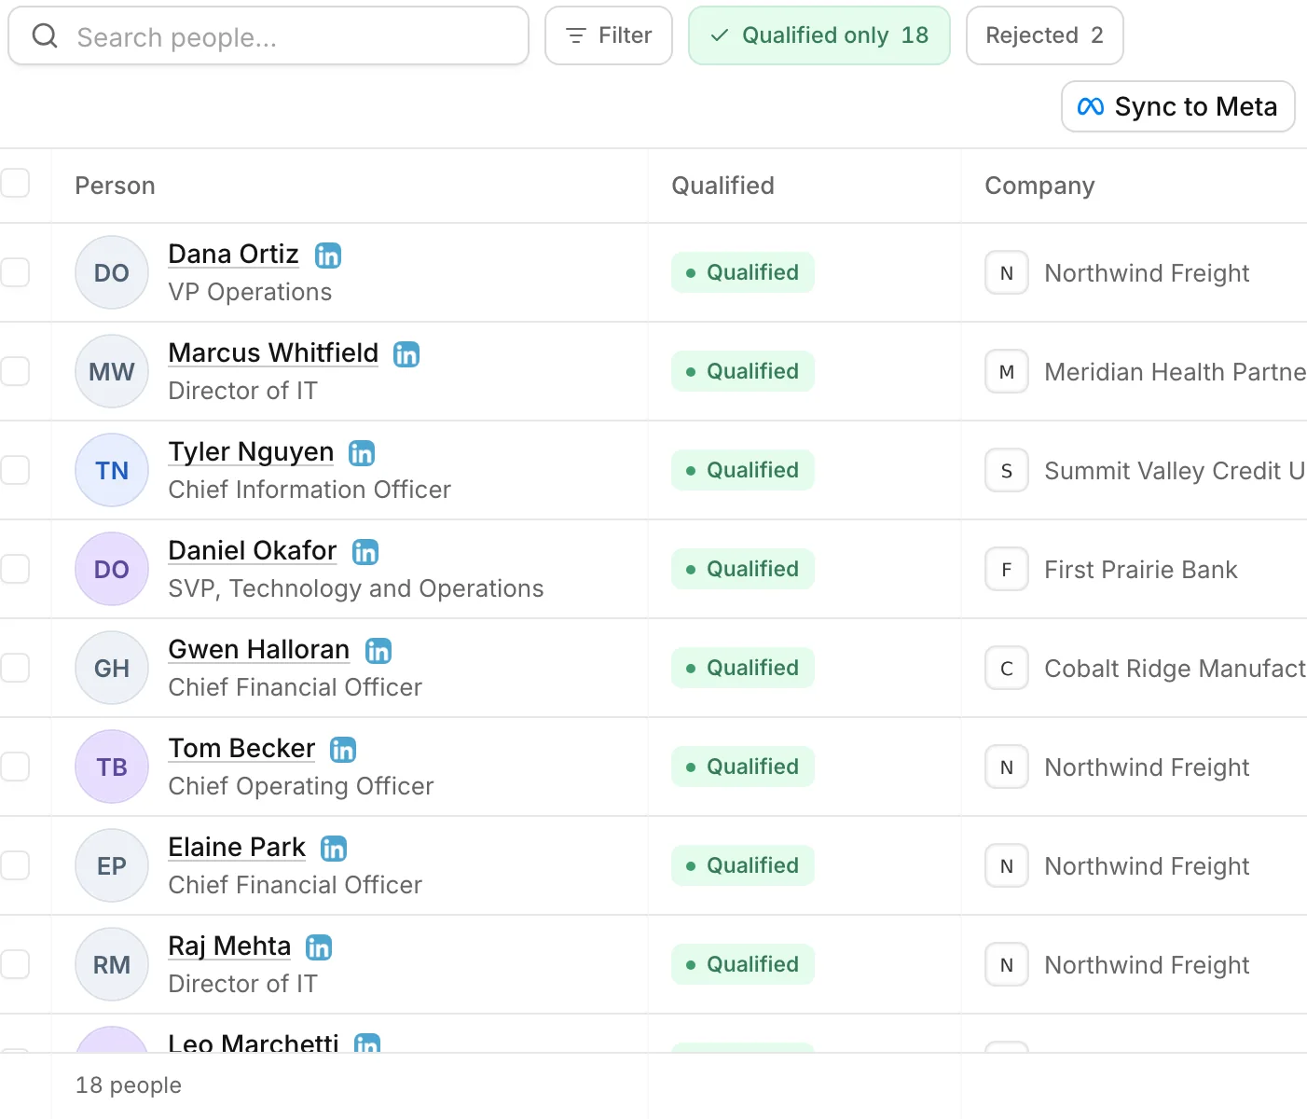1307x1119 pixels.
Task: Focus the Search people input field
Action: click(268, 35)
